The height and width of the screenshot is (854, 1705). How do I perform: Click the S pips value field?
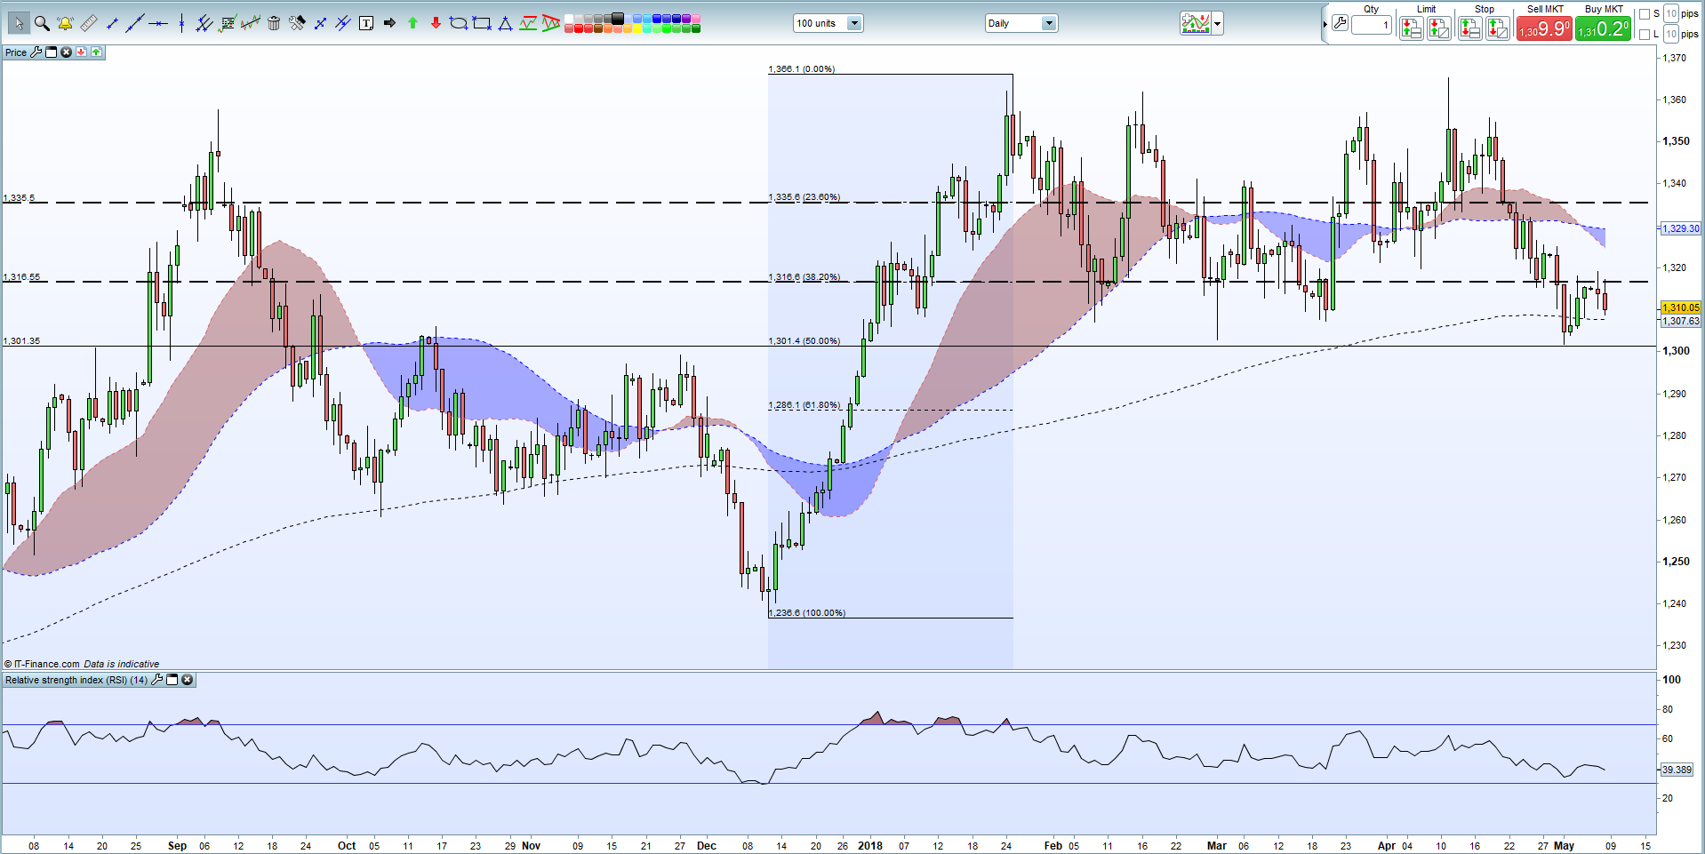[x=1671, y=13]
